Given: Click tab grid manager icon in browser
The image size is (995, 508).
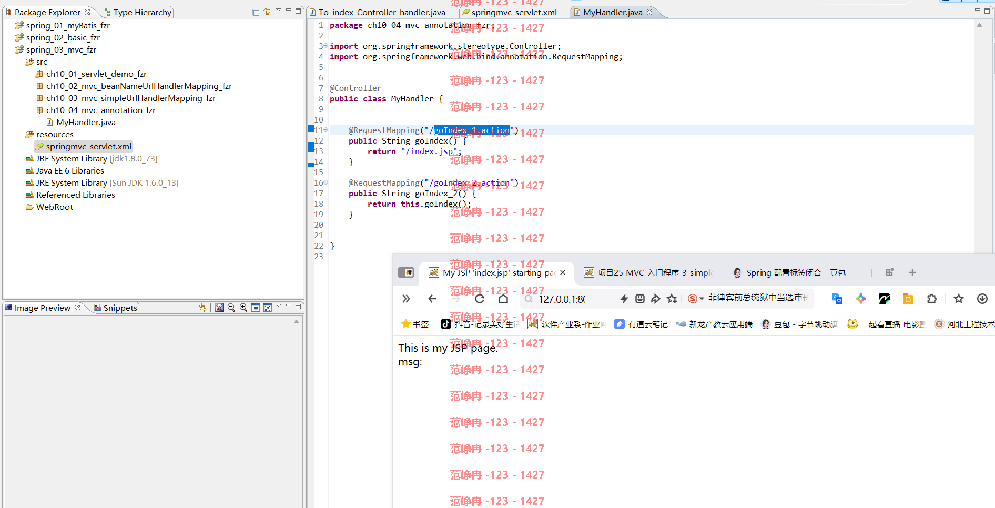Looking at the screenshot, I should [890, 272].
